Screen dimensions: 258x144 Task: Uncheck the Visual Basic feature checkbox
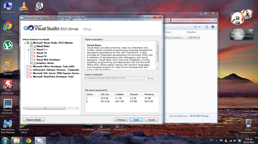pos(31,46)
